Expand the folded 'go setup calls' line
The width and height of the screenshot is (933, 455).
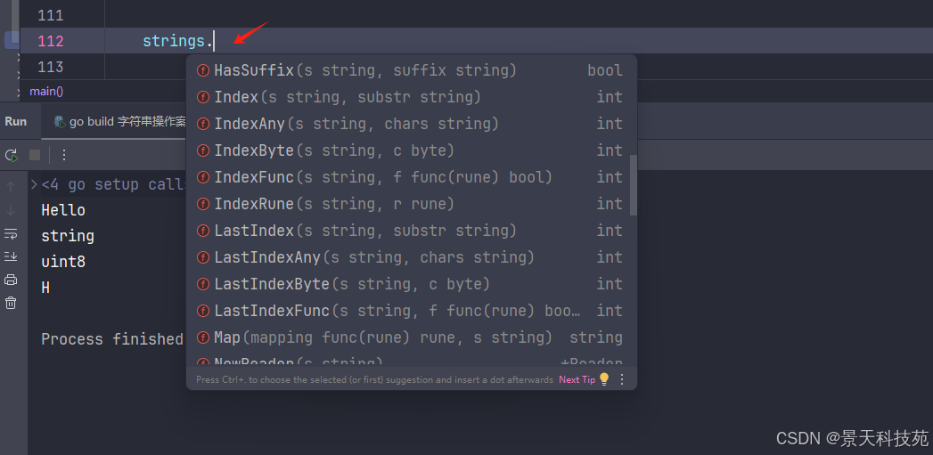pos(34,184)
